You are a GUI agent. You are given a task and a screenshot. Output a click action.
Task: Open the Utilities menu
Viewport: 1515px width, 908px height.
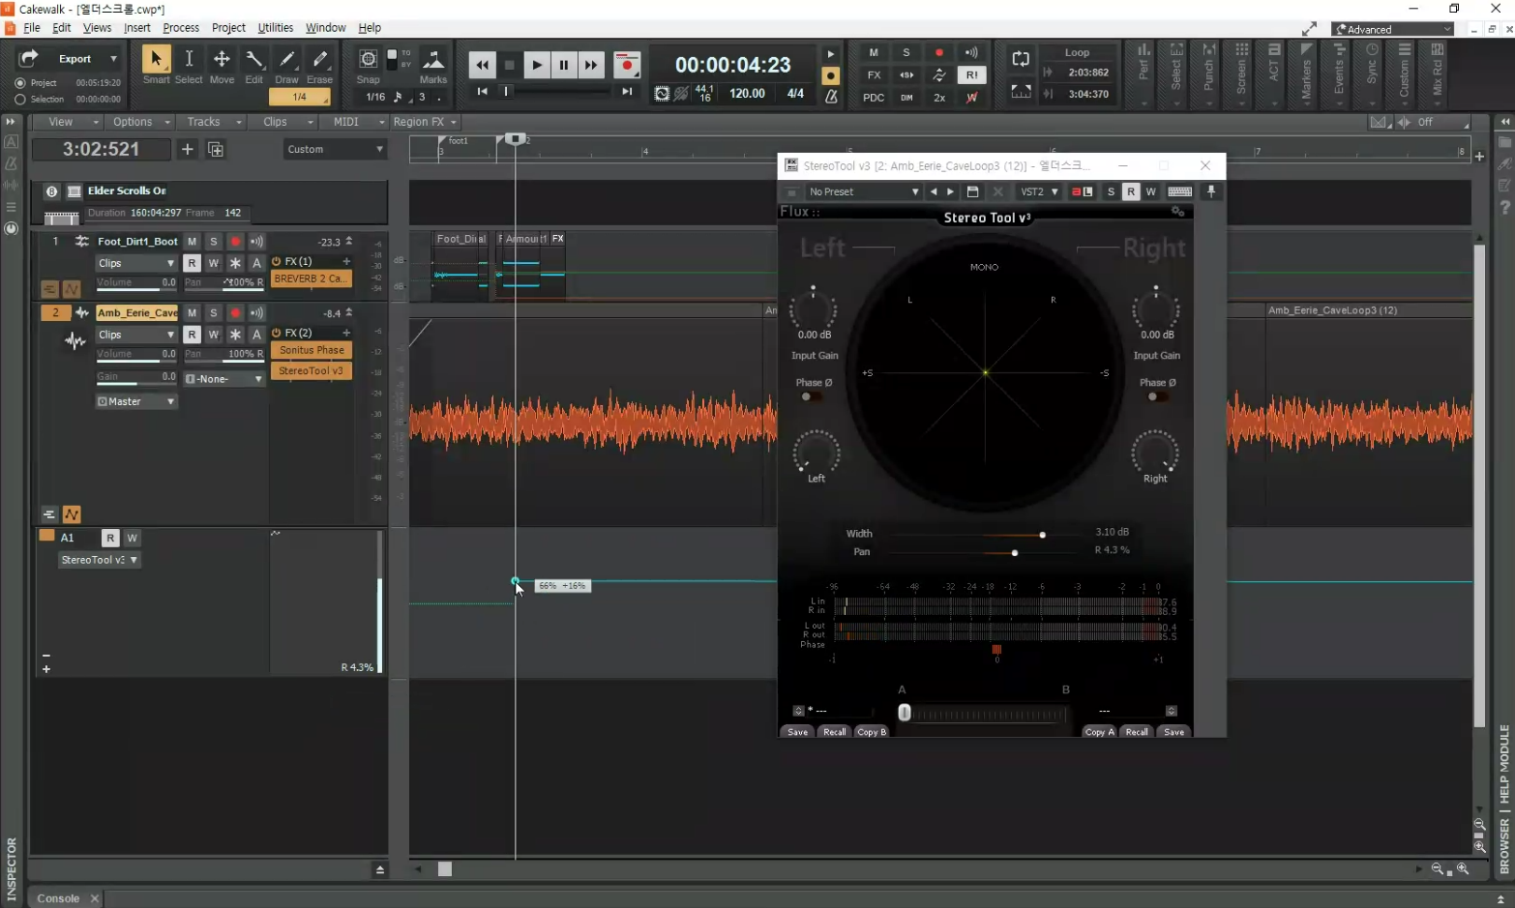point(276,28)
